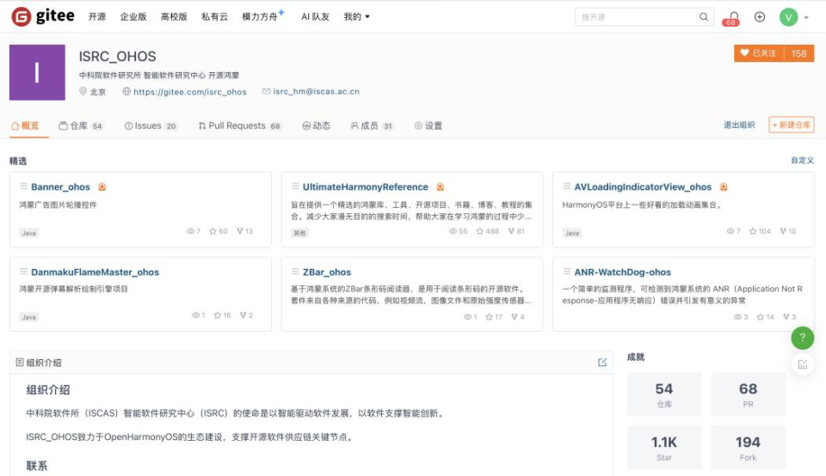
Task: Open the 我的 dropdown menu
Action: tap(356, 17)
